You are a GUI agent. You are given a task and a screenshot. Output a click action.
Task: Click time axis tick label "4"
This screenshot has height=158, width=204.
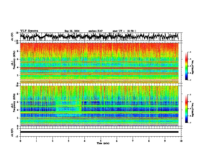click(x=85, y=141)
